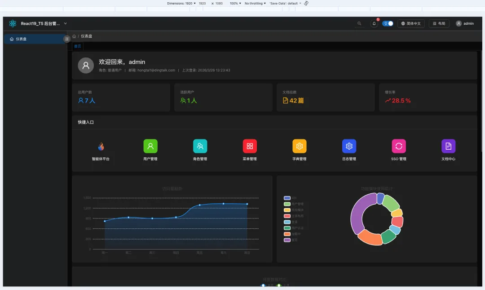Click the user icon beside 7 人
Screen dimensions: 485x290
coord(81,101)
